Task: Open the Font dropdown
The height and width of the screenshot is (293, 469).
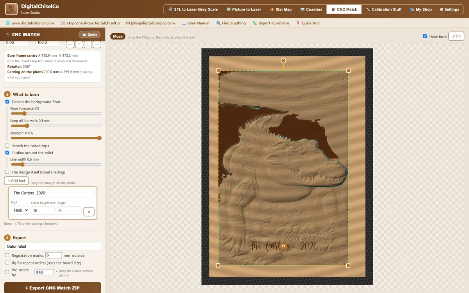Action: [20, 210]
